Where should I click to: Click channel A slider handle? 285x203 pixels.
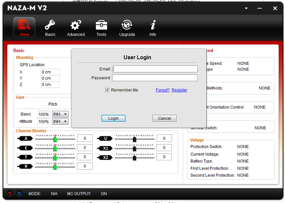click(55, 140)
